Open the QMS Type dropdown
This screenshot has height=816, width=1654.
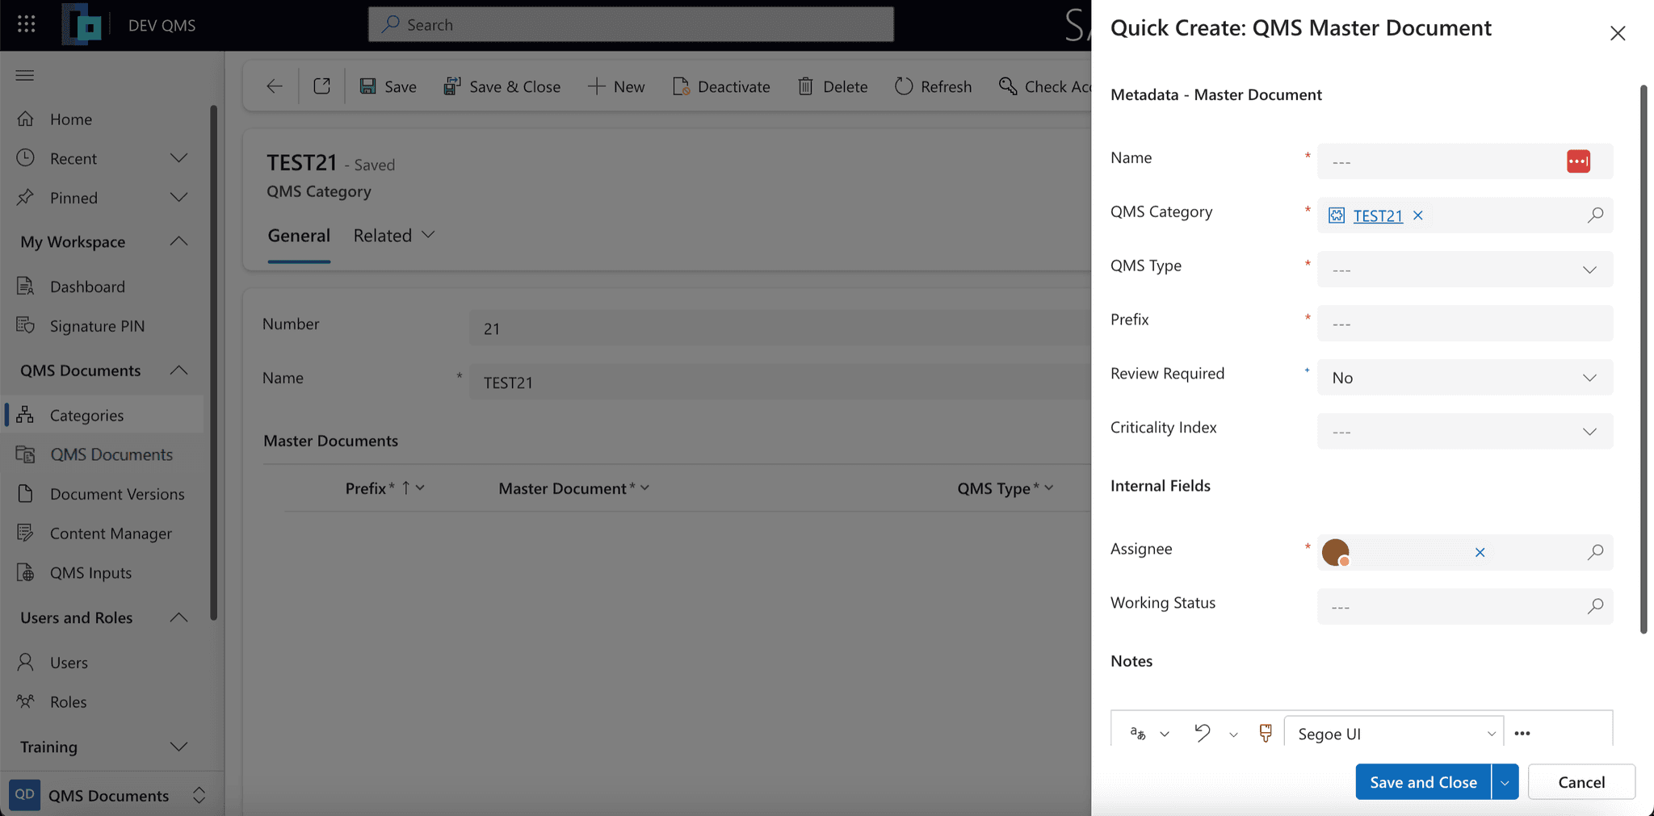coord(1465,270)
